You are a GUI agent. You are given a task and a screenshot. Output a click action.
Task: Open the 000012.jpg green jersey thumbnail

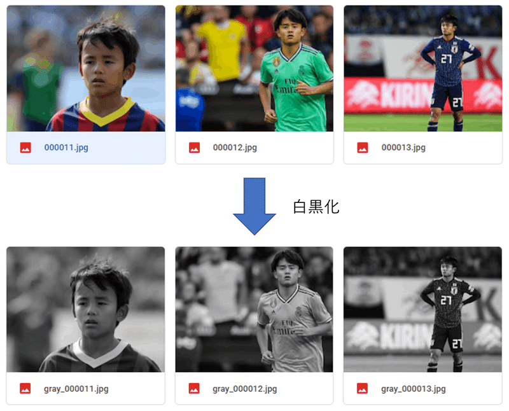click(x=254, y=69)
